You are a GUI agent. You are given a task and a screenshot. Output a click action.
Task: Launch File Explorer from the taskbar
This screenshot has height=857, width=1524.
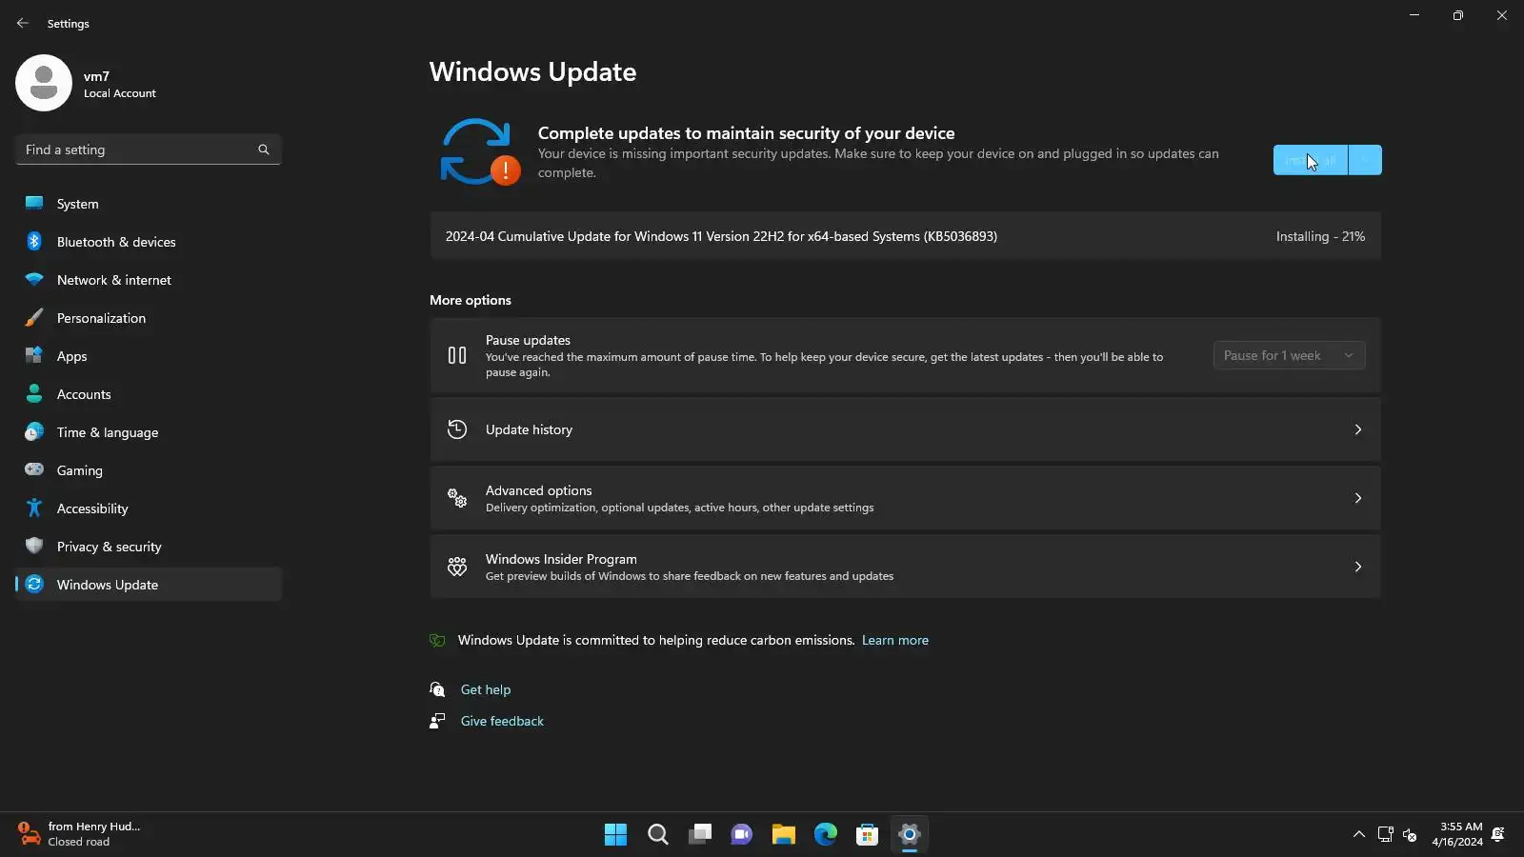coord(784,835)
